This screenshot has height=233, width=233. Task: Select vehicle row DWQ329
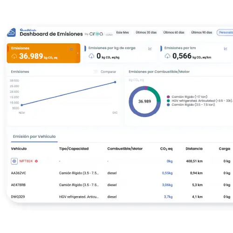pyautogui.click(x=121, y=197)
